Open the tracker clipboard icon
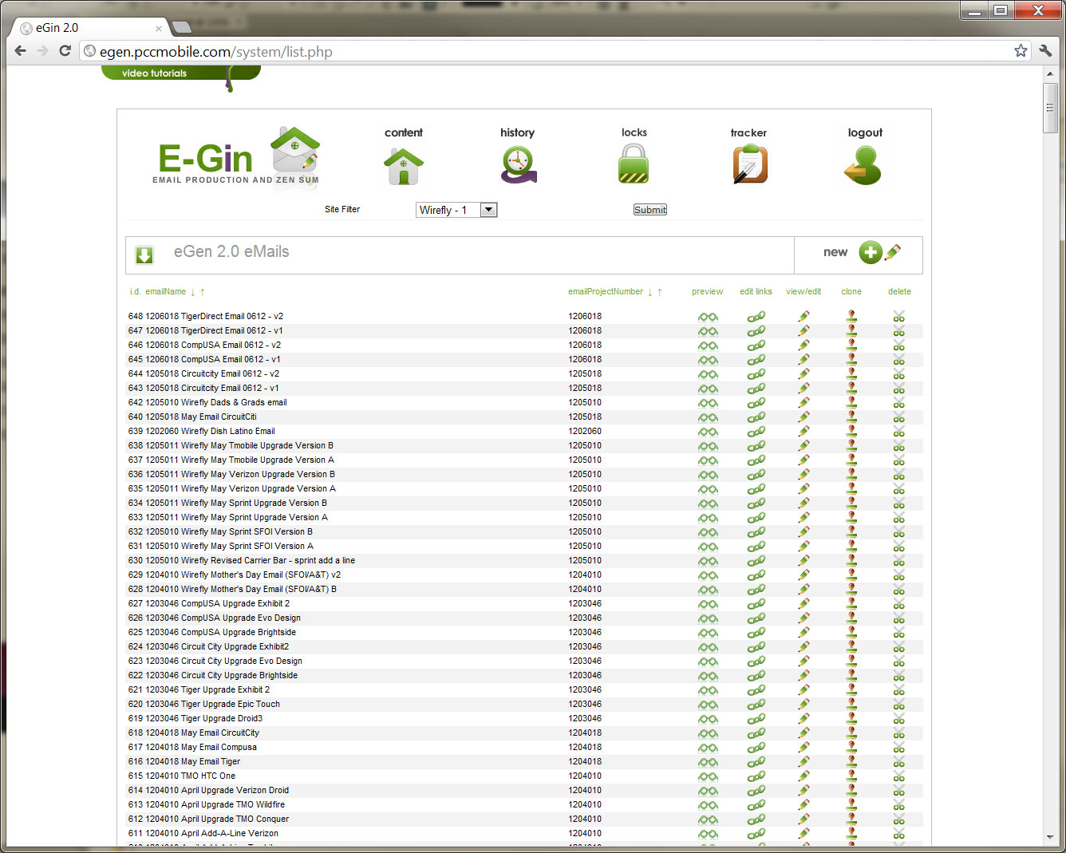Image resolution: width=1066 pixels, height=853 pixels. coord(749,165)
